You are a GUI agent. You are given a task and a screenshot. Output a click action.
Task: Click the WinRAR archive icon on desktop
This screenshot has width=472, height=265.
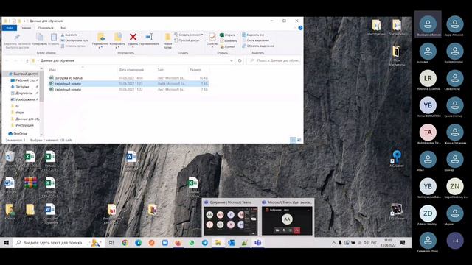31,183
